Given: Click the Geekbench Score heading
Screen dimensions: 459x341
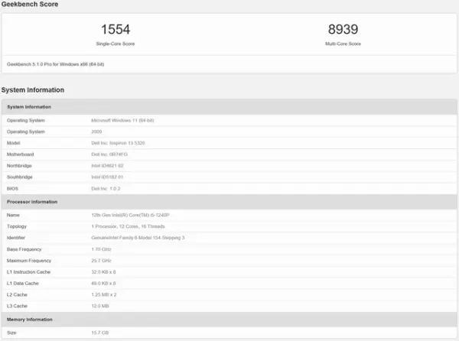Looking at the screenshot, I should click(29, 5).
